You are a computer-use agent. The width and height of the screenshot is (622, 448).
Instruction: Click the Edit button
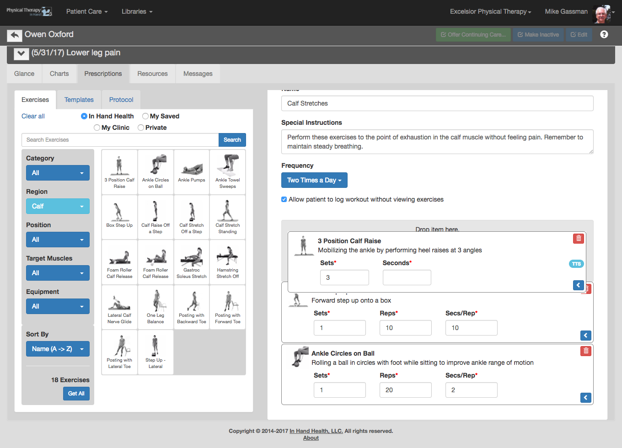579,35
